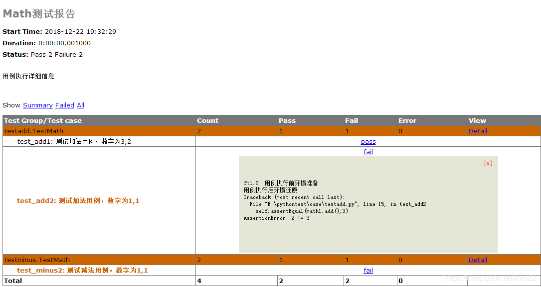The height and width of the screenshot is (287, 541).
Task: Click the Status Pass 2 Failure 2 text
Action: tap(56, 54)
